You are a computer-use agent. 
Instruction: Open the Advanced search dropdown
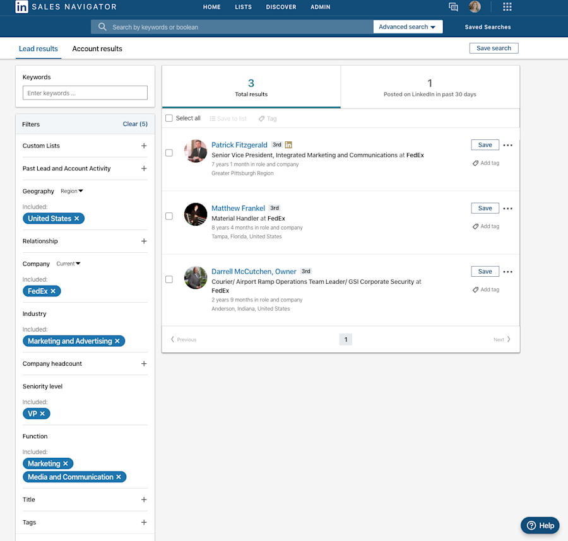click(408, 26)
